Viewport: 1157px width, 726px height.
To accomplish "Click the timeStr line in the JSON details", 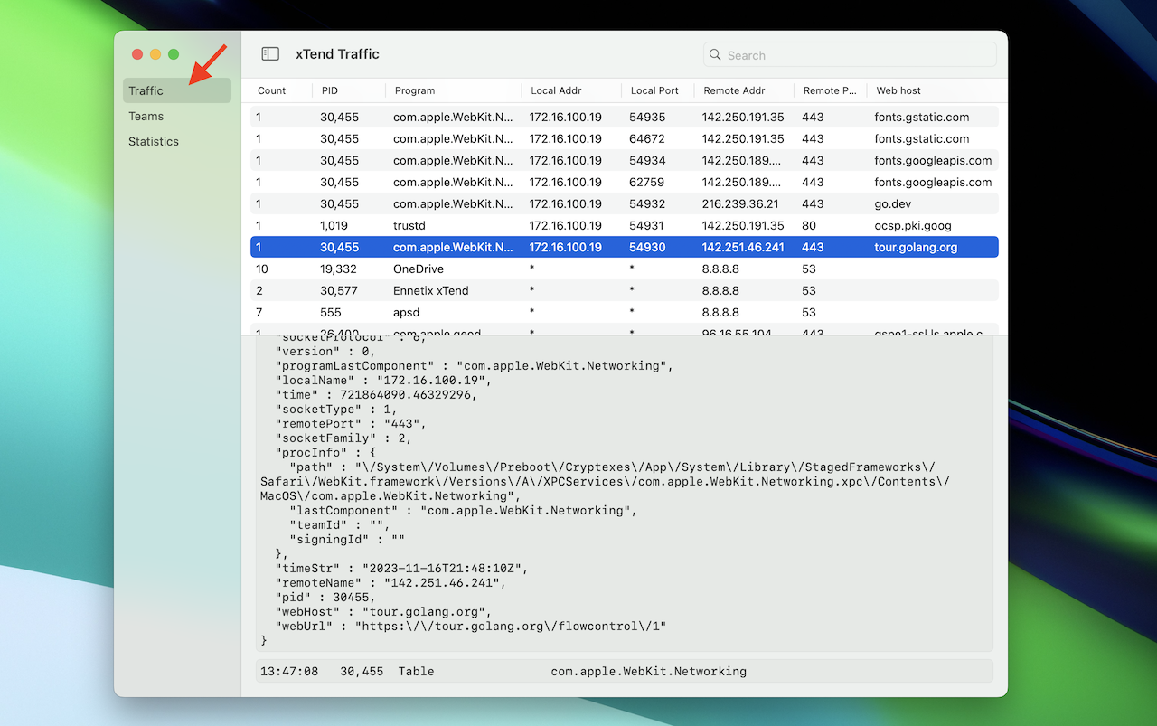I will [x=401, y=568].
